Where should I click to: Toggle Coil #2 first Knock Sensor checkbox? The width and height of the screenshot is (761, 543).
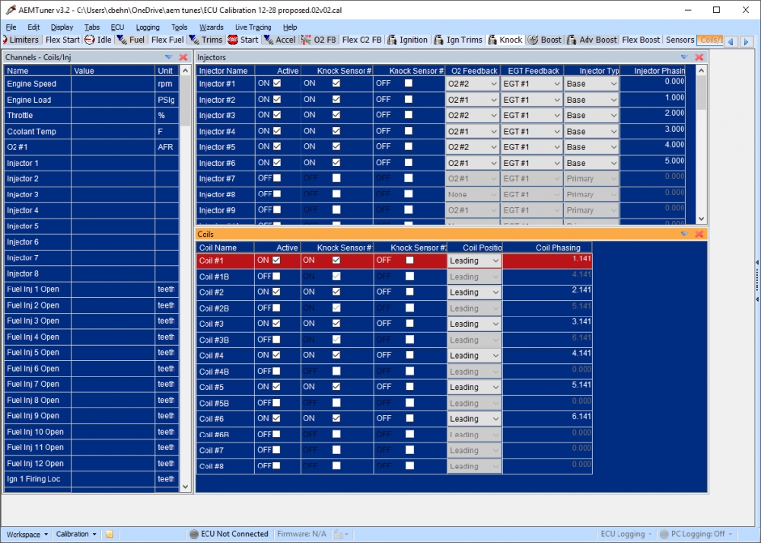pyautogui.click(x=336, y=292)
